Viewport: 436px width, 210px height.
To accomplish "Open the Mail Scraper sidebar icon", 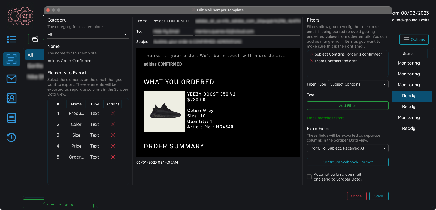I will 11,59.
